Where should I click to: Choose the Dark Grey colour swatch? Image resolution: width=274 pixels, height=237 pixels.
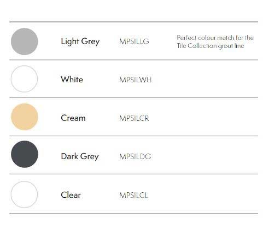pyautogui.click(x=25, y=154)
